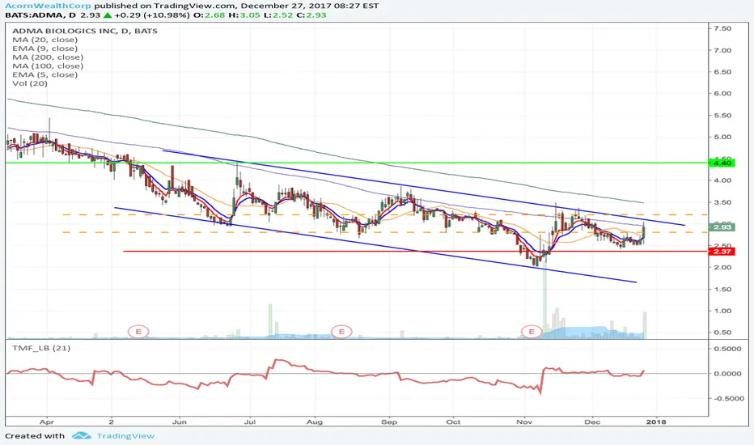Open the AcornWealthCorp publisher link
754x445 pixels.
(x=48, y=6)
